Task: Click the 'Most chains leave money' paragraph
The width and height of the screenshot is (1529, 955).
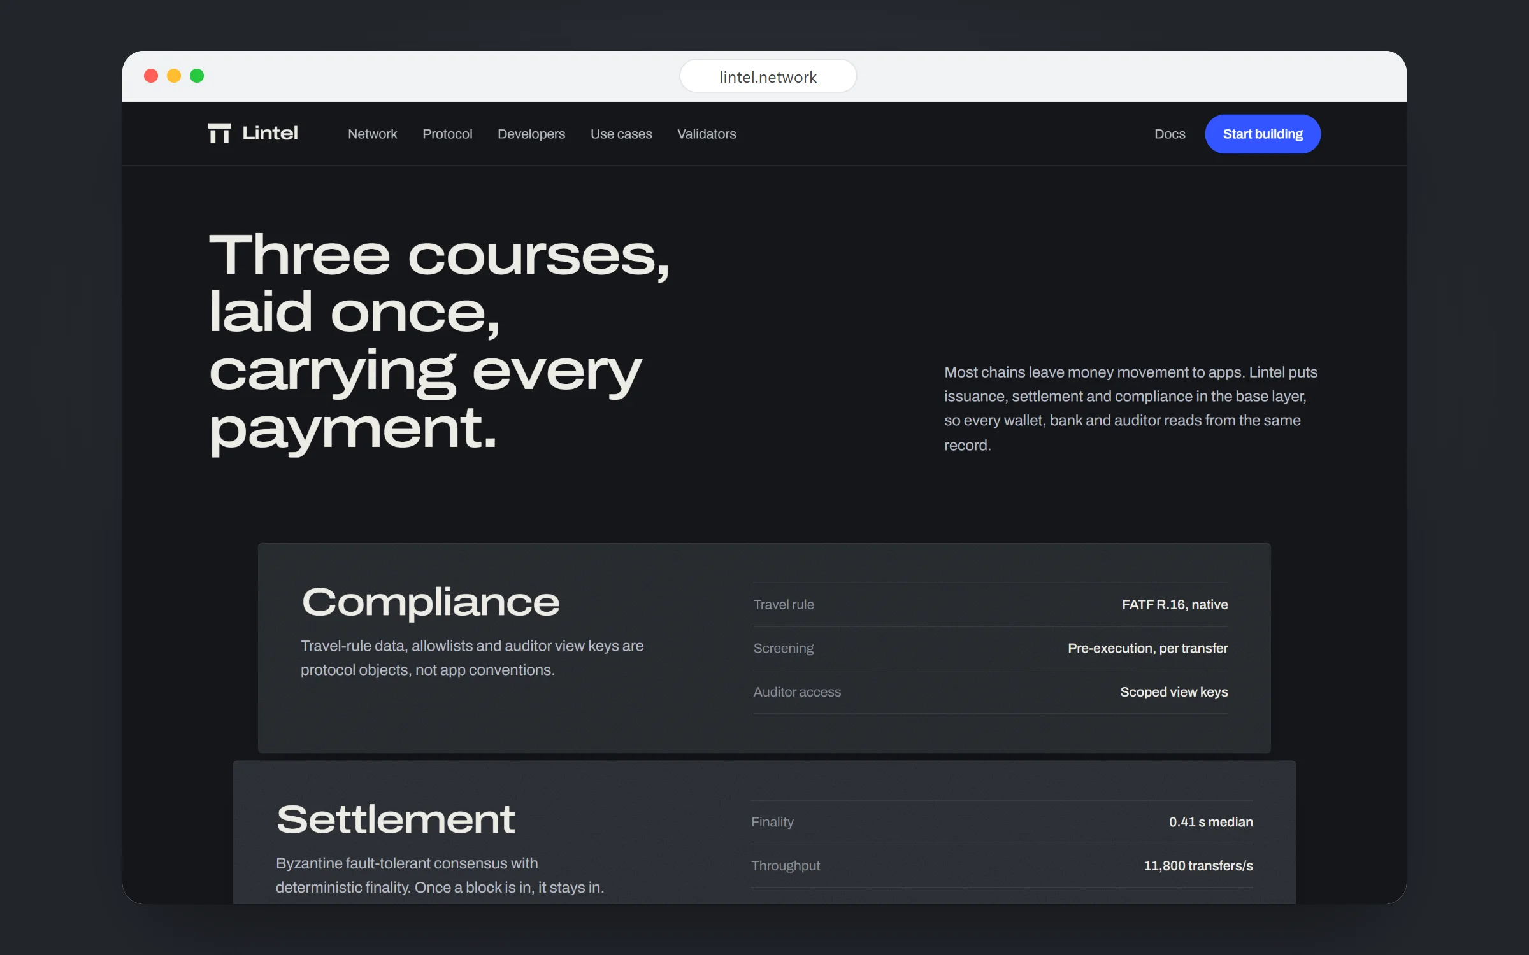Action: pyautogui.click(x=1131, y=409)
